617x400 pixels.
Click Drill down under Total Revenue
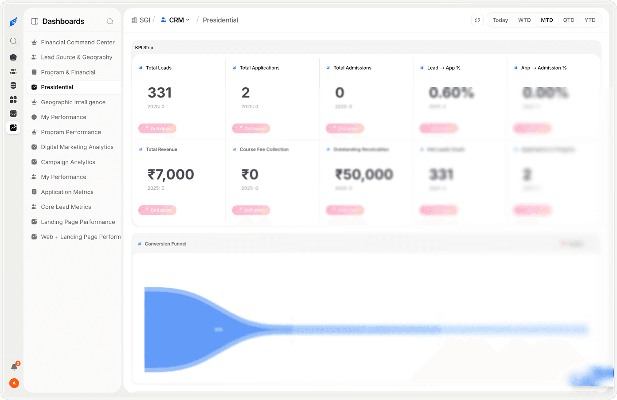pyautogui.click(x=157, y=210)
